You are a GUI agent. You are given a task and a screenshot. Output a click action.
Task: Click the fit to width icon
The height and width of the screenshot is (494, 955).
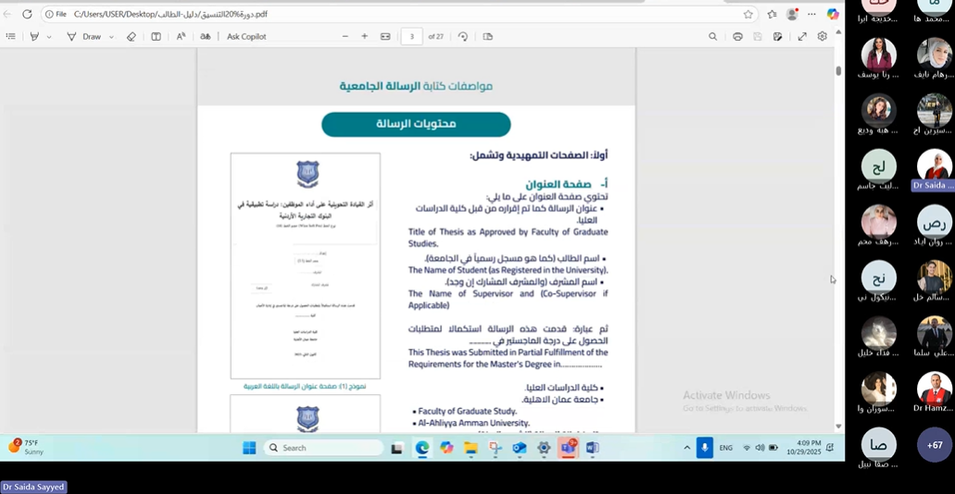click(x=385, y=37)
